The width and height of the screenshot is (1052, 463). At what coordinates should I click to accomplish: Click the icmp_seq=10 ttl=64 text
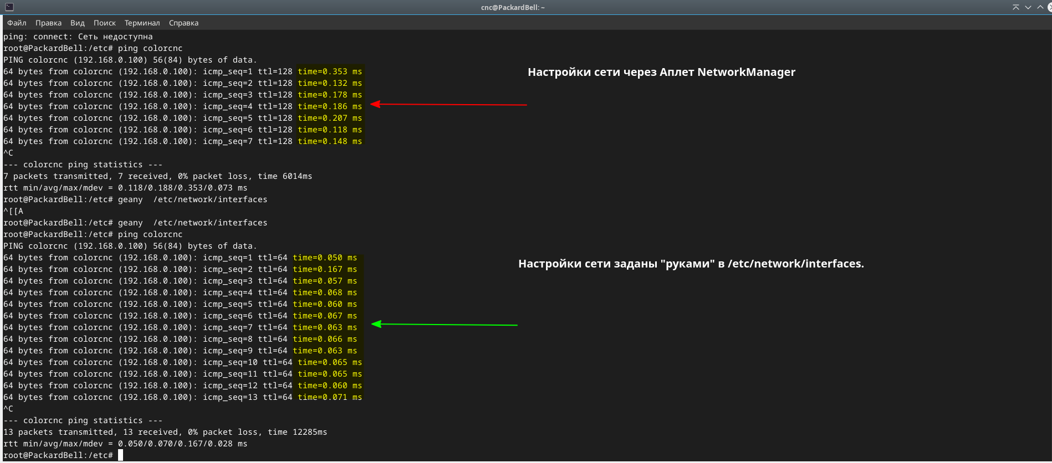point(247,362)
